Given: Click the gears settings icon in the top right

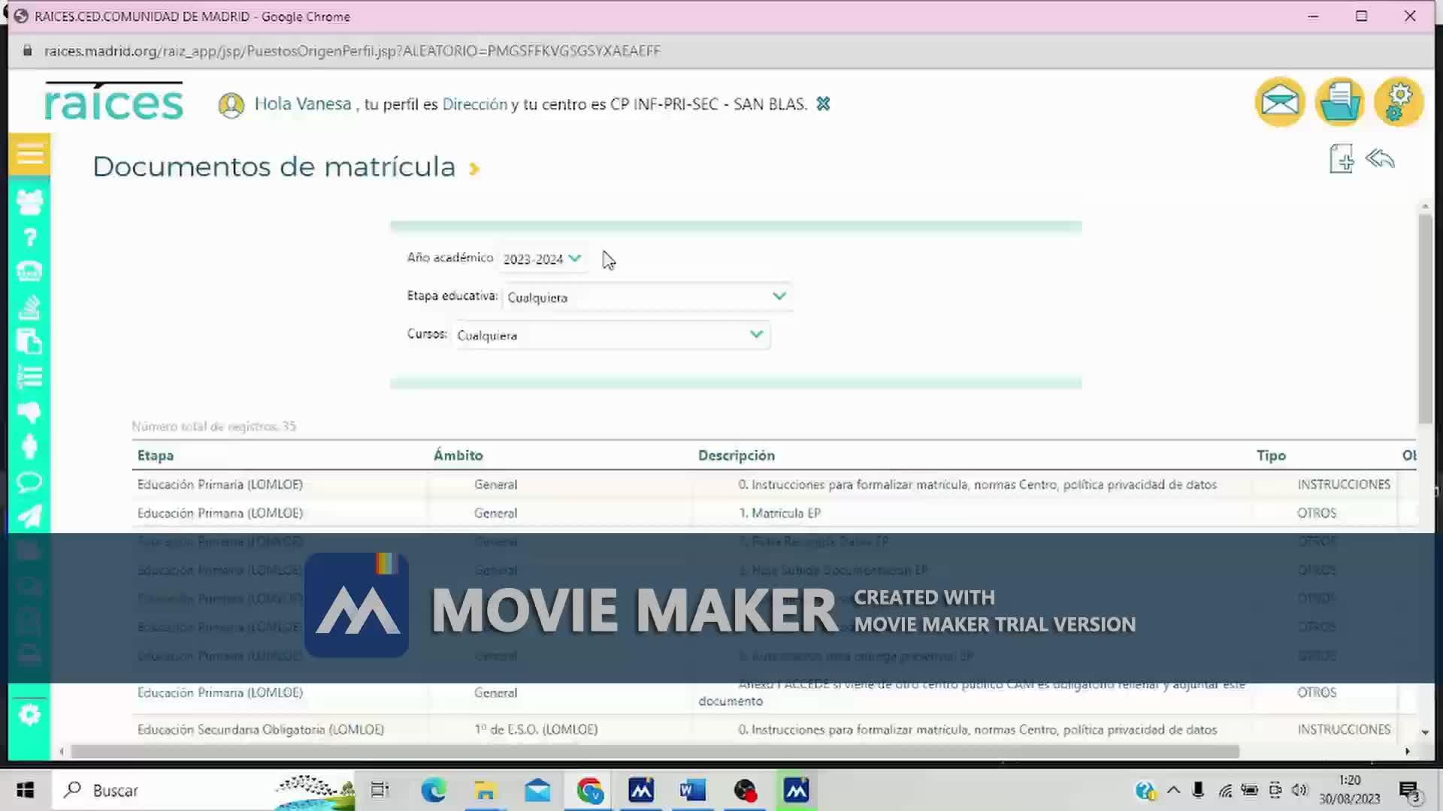Looking at the screenshot, I should coord(1398,101).
